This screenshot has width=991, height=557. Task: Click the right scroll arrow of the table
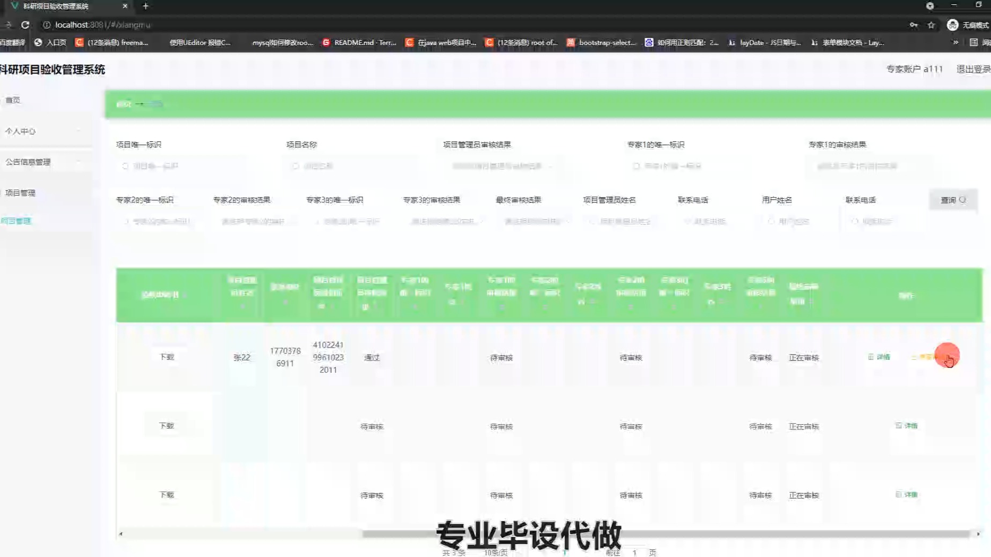(978, 534)
